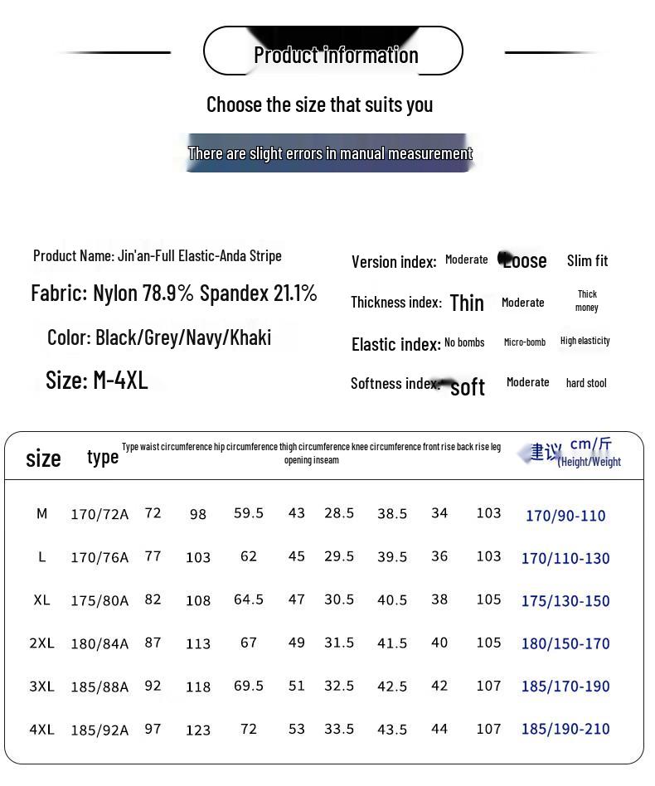
Task: Click the blue arrow icon in table header
Action: pyautogui.click(x=524, y=454)
